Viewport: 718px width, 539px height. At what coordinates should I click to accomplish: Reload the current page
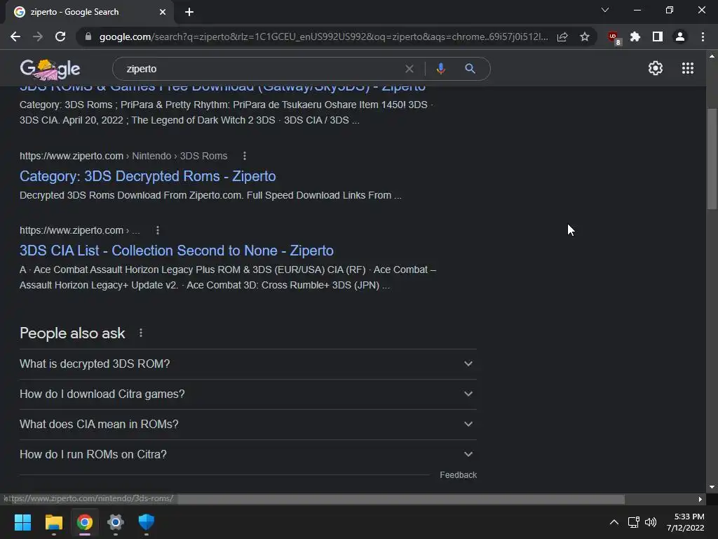pyautogui.click(x=60, y=36)
